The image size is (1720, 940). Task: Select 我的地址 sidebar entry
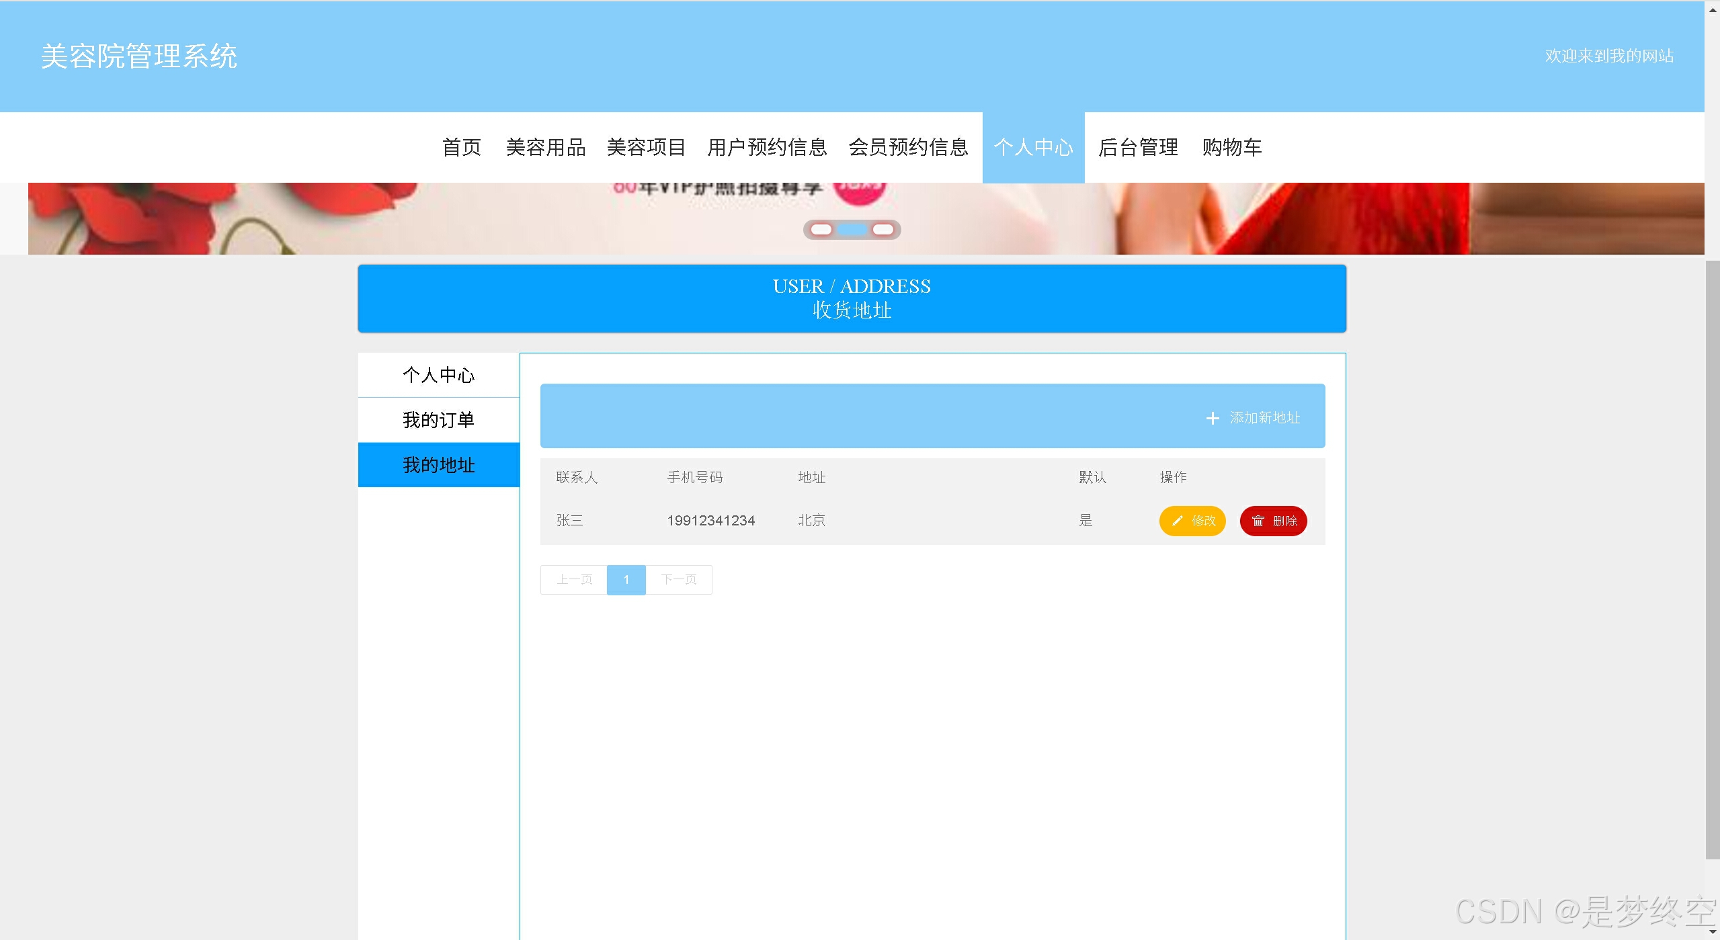pos(439,465)
